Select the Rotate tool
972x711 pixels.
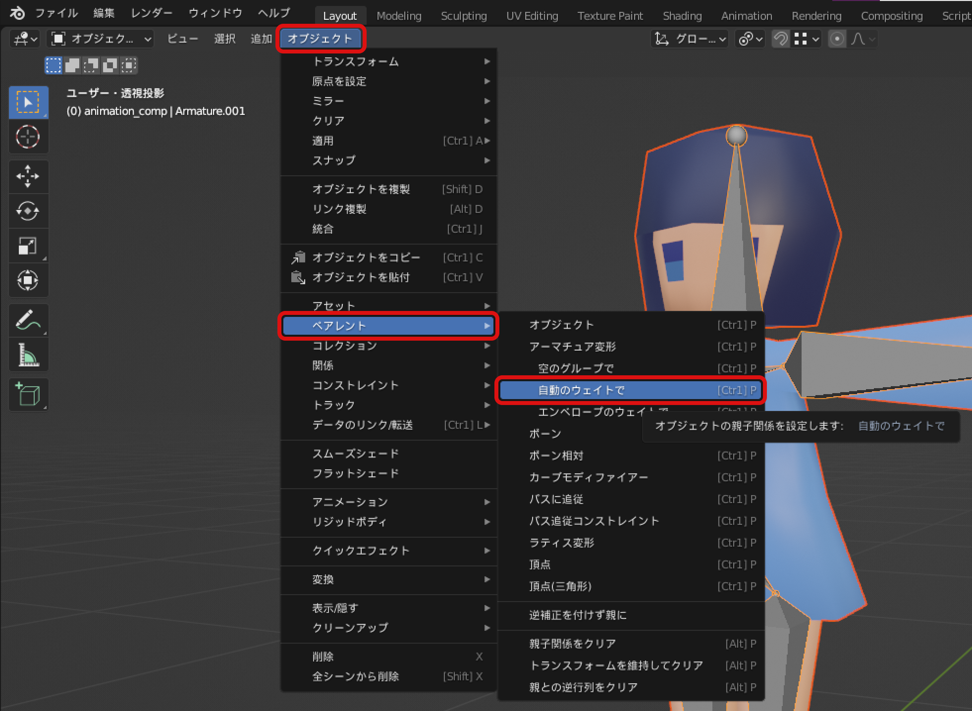coord(28,211)
